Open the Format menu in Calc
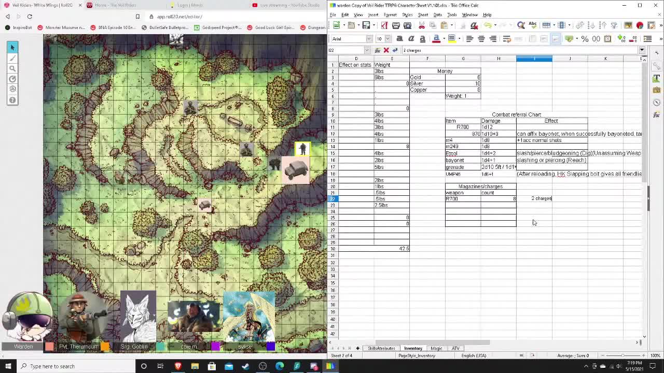The width and height of the screenshot is (664, 373). point(390,15)
